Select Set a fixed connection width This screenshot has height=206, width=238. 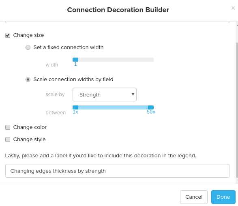tap(28, 47)
